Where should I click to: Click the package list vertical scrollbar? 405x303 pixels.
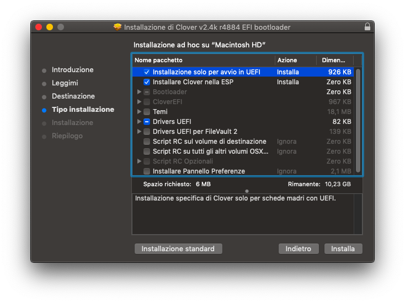pyautogui.click(x=358, y=120)
